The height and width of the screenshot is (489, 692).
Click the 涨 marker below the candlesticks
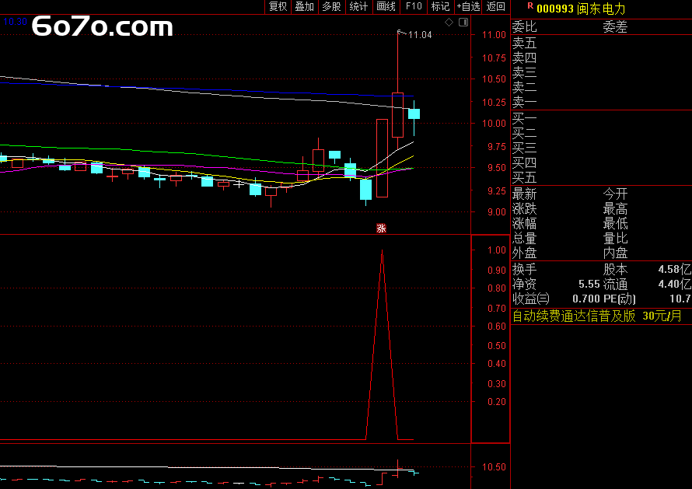[x=381, y=228]
